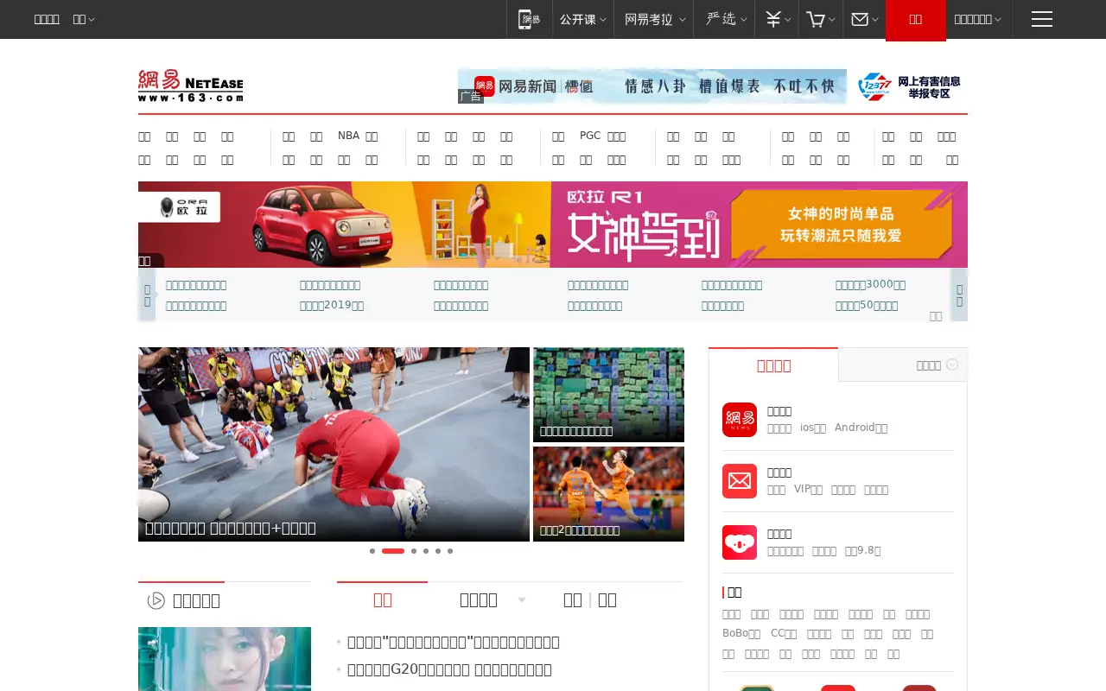This screenshot has width=1106, height=691.
Task: Click the Android download link
Action: pyautogui.click(x=861, y=428)
